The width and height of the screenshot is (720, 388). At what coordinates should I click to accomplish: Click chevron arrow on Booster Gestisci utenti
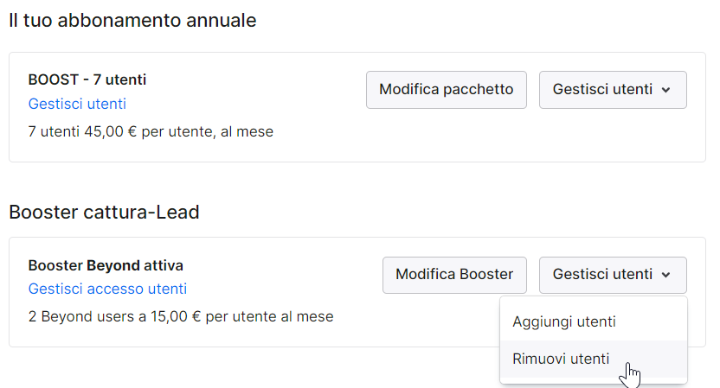tap(665, 275)
